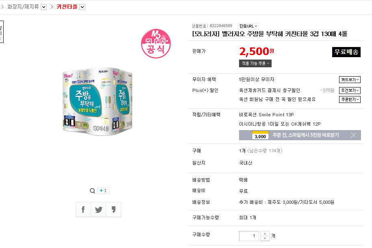Close the Smile Cash 3천원 banner
372x248 pixels.
(x=353, y=135)
